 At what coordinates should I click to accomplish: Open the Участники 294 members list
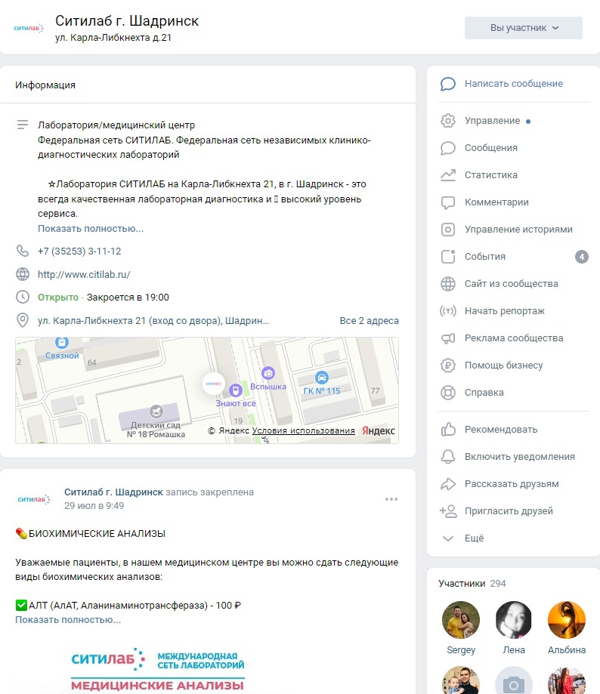tap(472, 583)
